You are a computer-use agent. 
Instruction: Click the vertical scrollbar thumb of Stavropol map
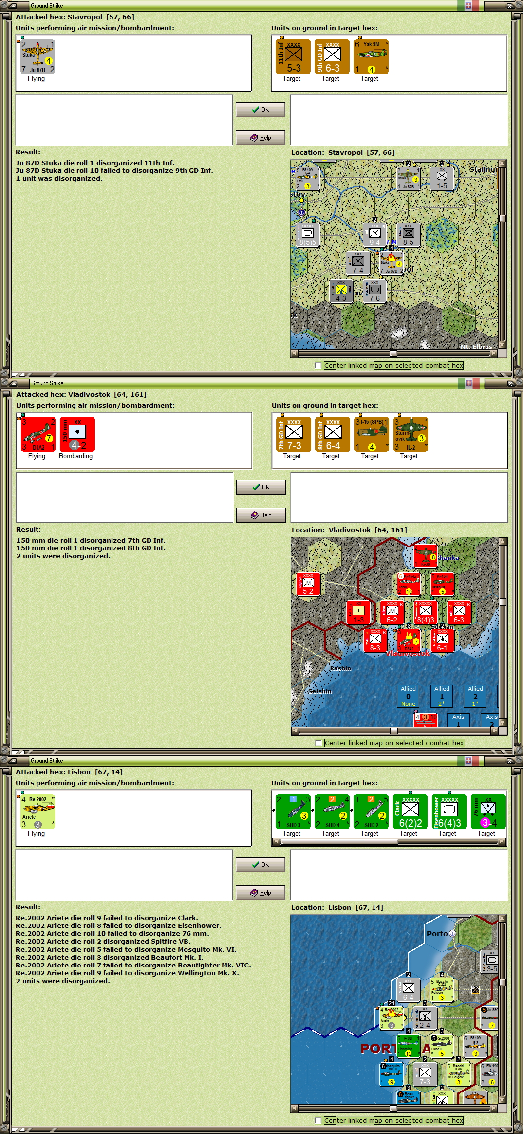pyautogui.click(x=502, y=218)
